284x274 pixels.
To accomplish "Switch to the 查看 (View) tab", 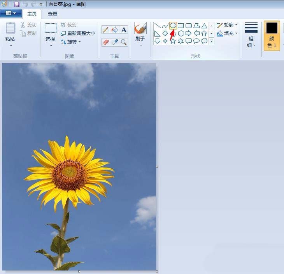I will (x=53, y=14).
